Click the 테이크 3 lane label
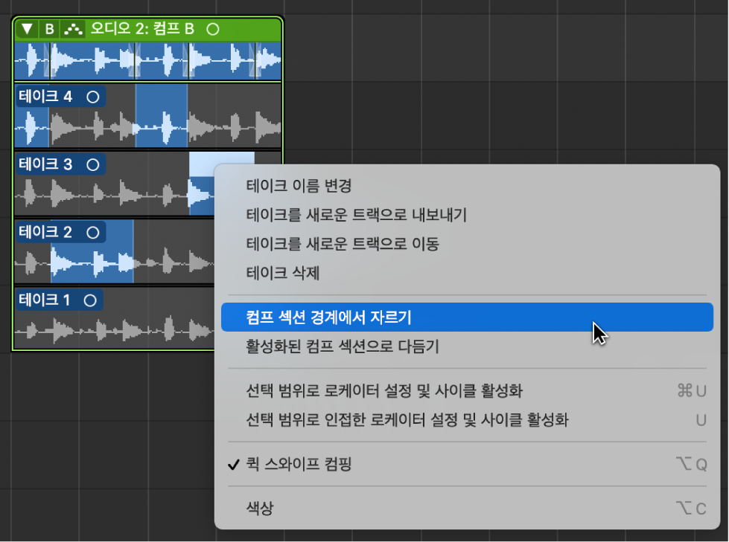This screenshot has height=542, width=729. pyautogui.click(x=48, y=164)
